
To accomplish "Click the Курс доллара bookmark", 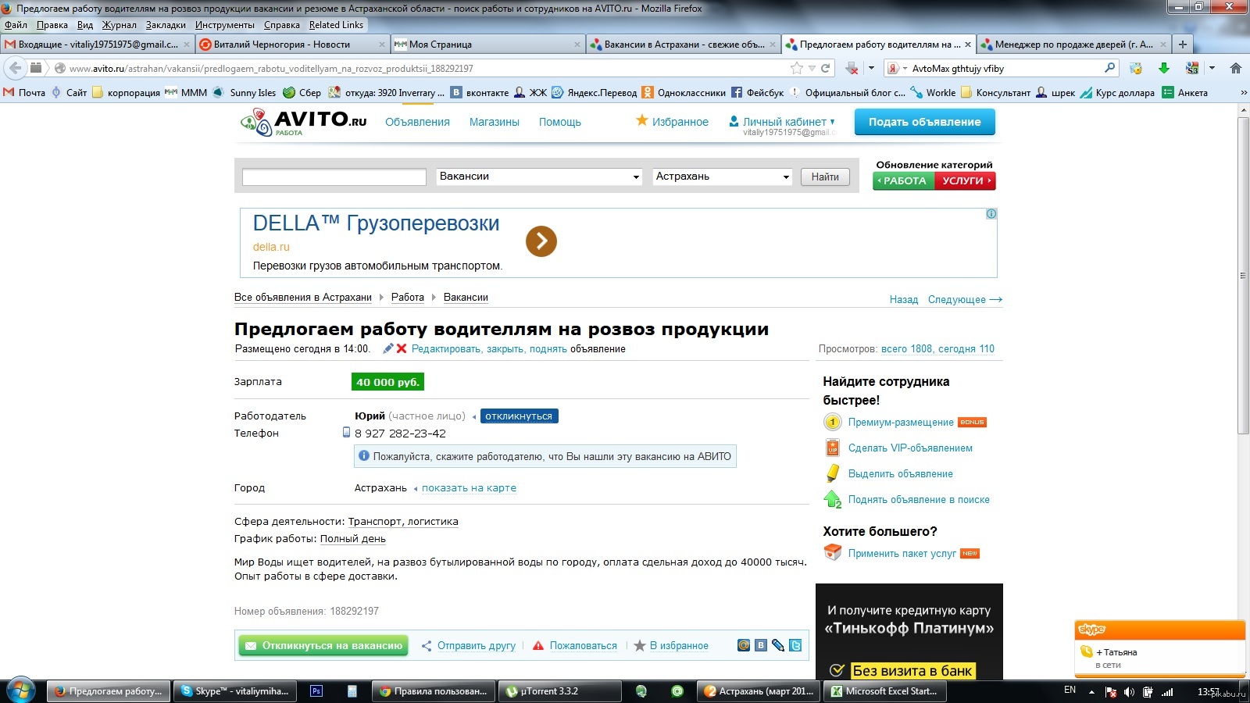I will [x=1117, y=92].
